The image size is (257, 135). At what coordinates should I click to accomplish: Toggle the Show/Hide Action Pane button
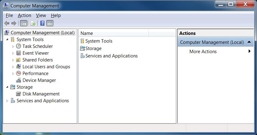(50, 23)
